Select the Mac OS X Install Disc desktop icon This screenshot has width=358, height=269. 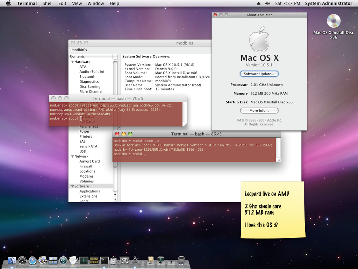click(334, 26)
